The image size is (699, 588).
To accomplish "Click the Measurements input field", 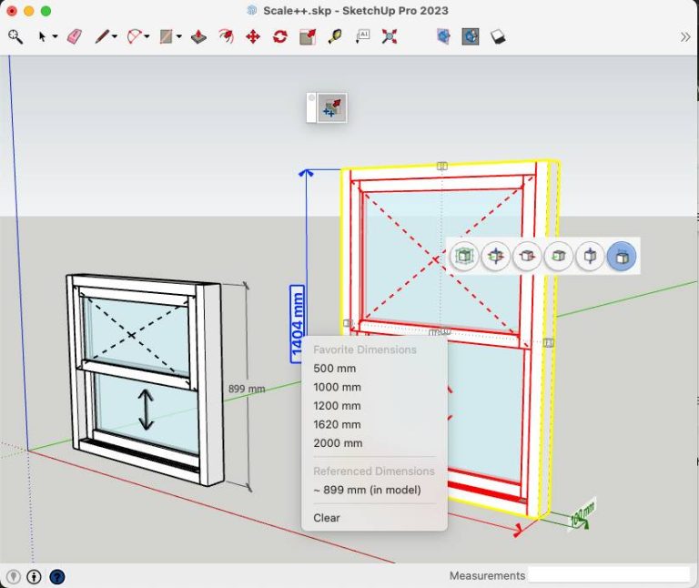I will pyautogui.click(x=608, y=575).
